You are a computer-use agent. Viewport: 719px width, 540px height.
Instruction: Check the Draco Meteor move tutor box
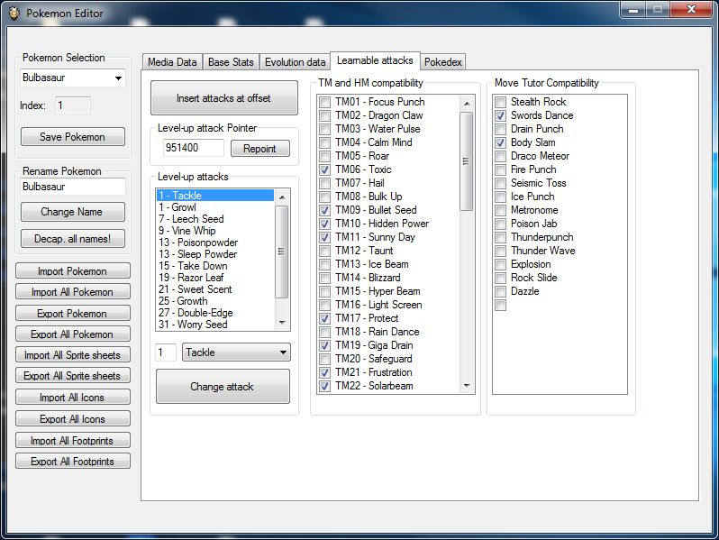pos(501,156)
